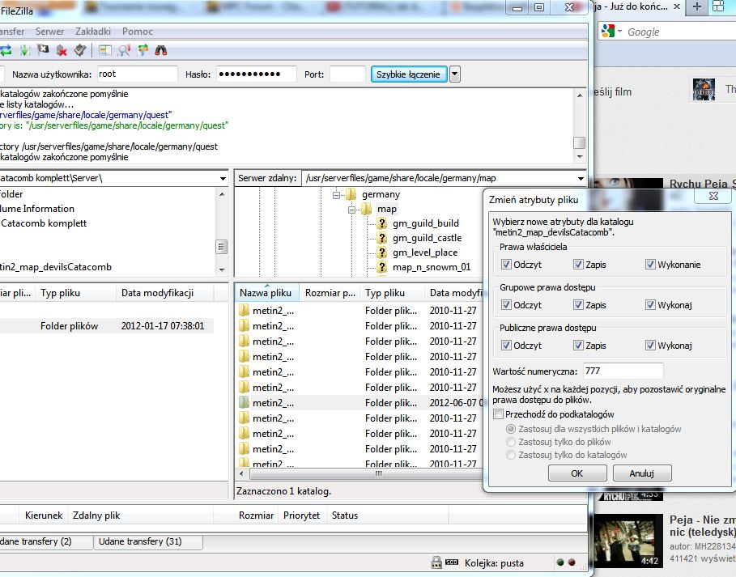Uncheck owner Odczyt permission

click(506, 264)
